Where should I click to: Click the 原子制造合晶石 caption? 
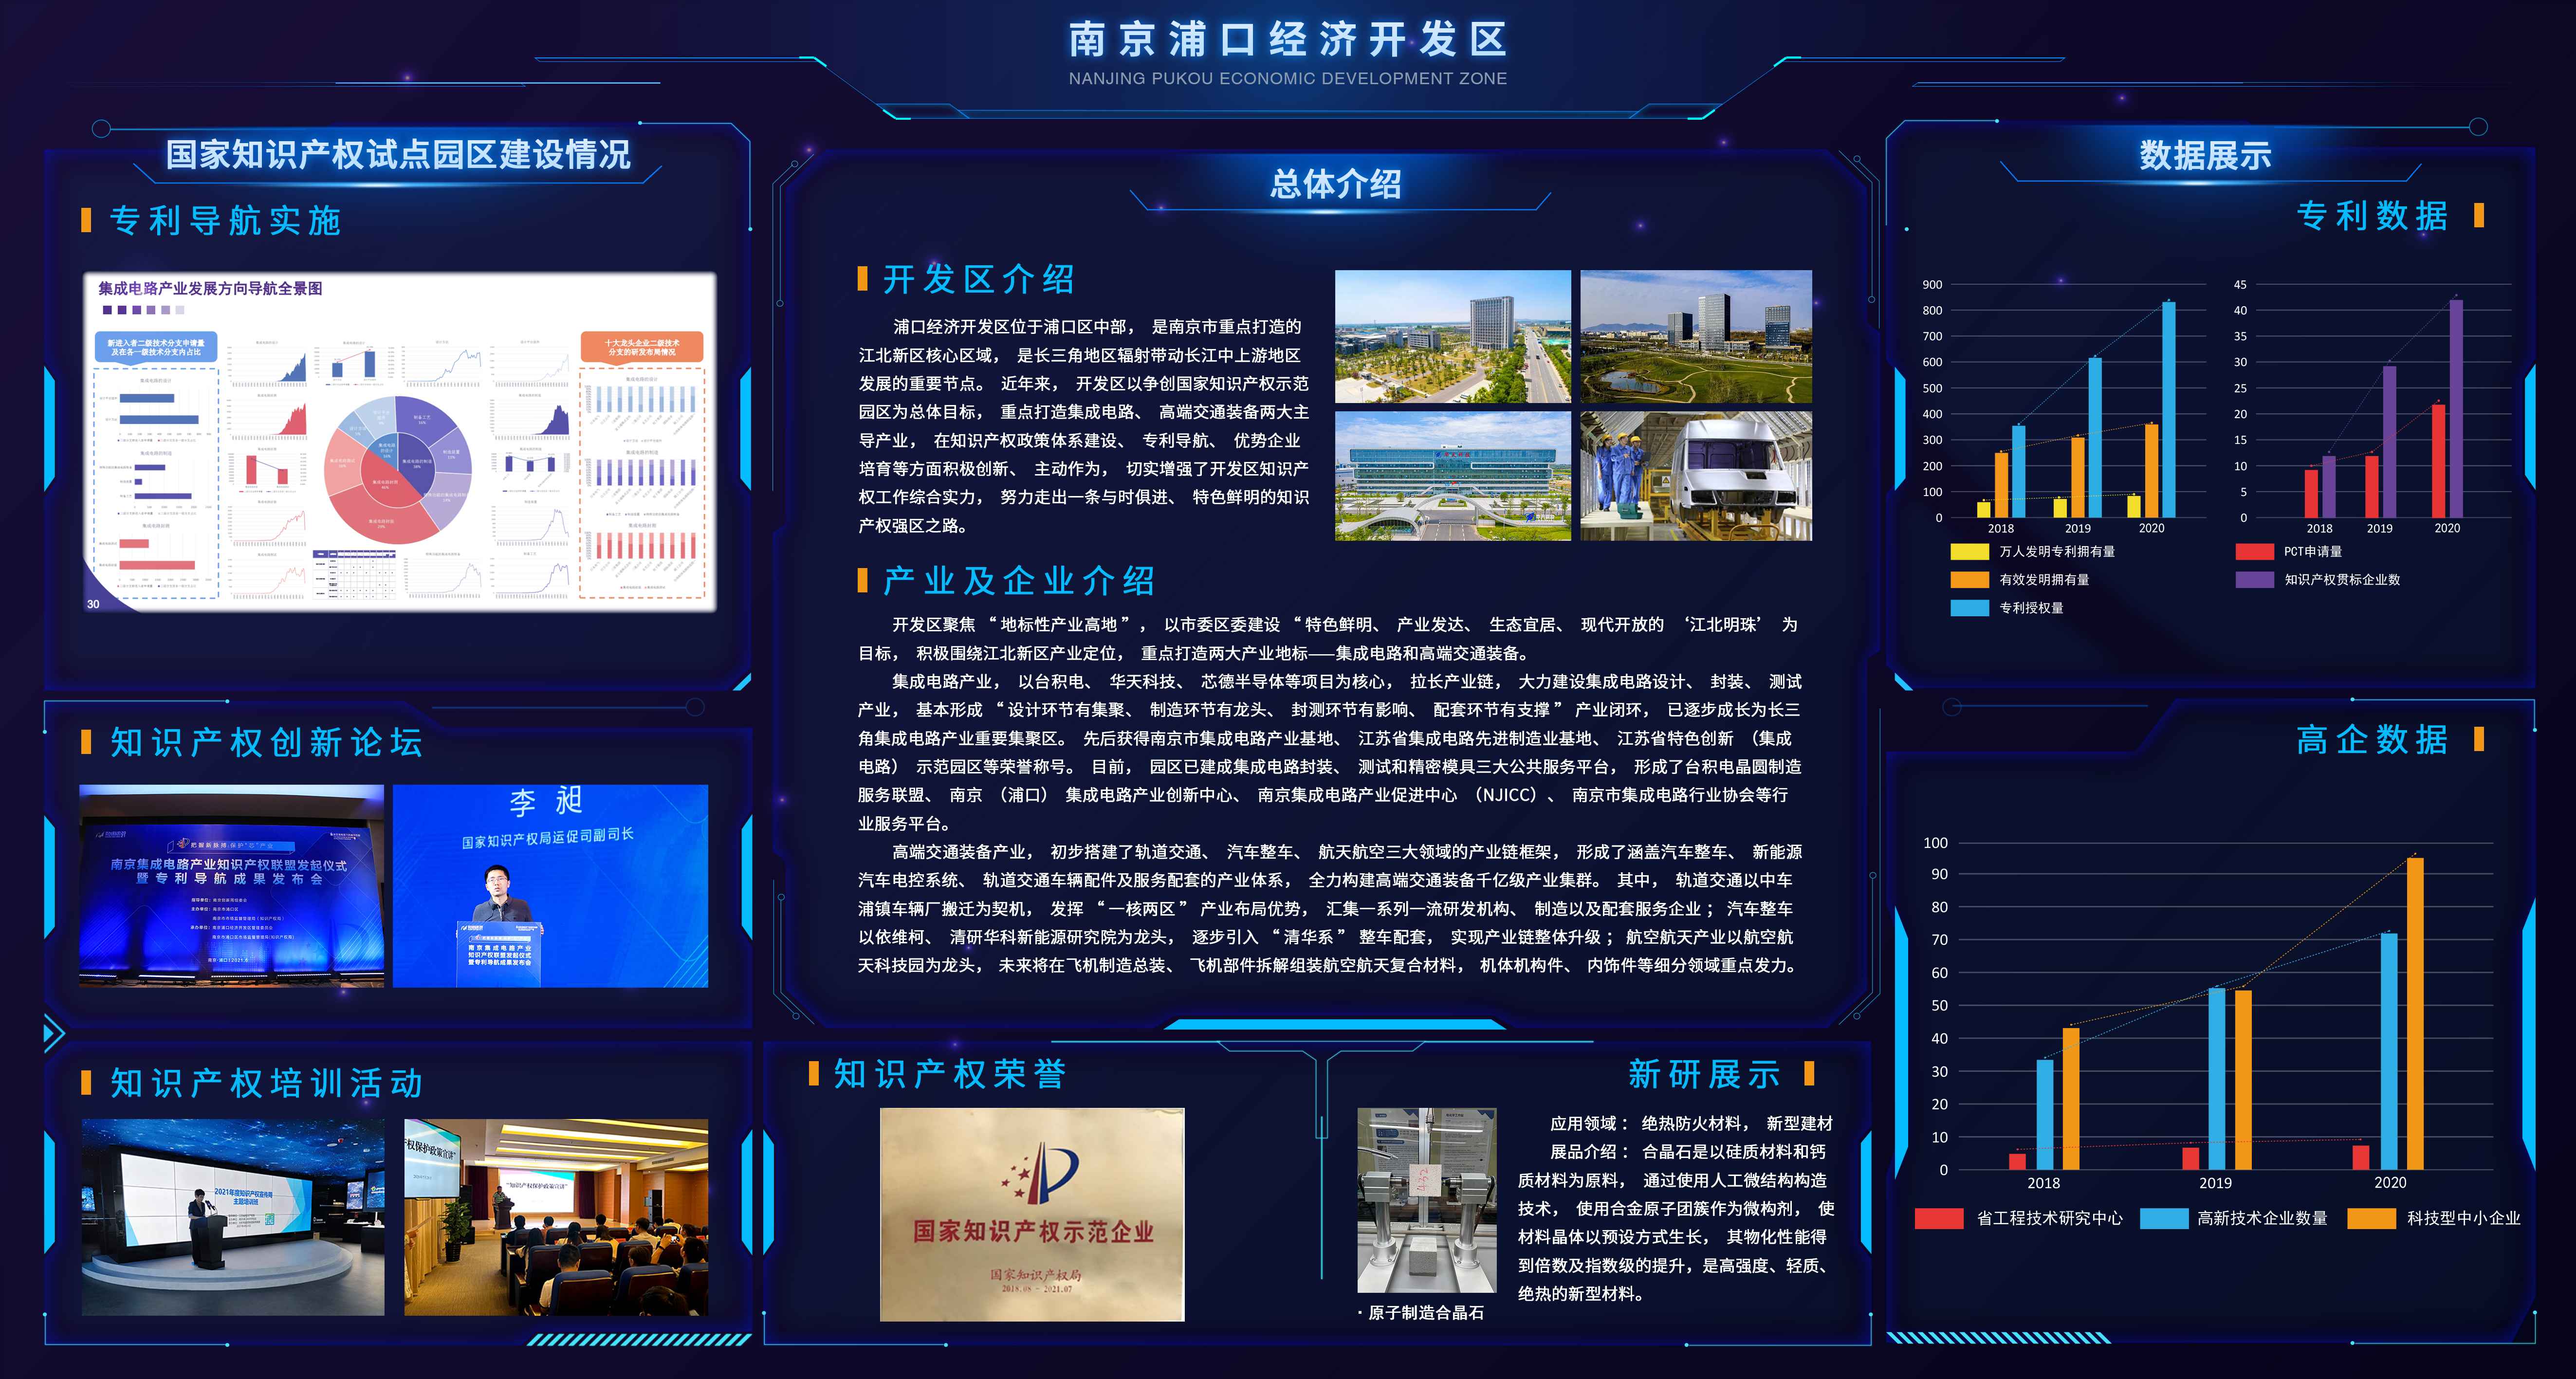point(1426,1312)
